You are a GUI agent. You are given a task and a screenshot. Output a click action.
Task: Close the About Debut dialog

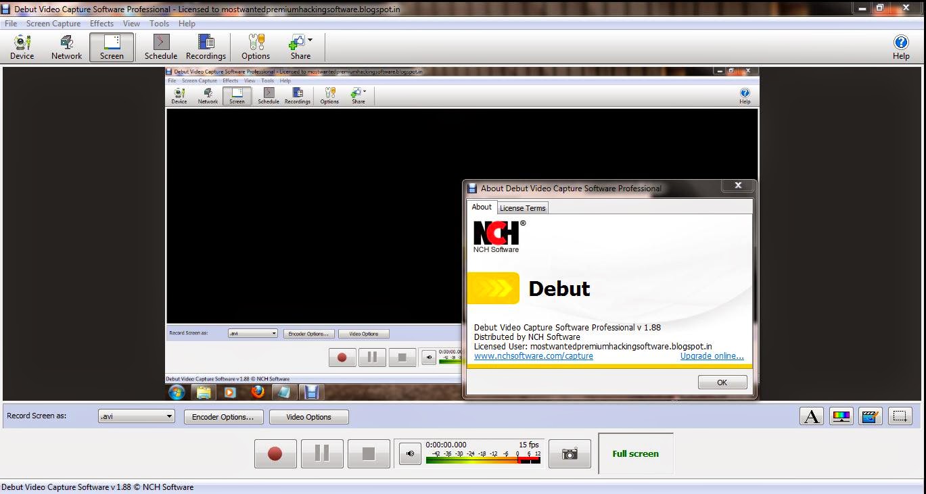pyautogui.click(x=738, y=185)
